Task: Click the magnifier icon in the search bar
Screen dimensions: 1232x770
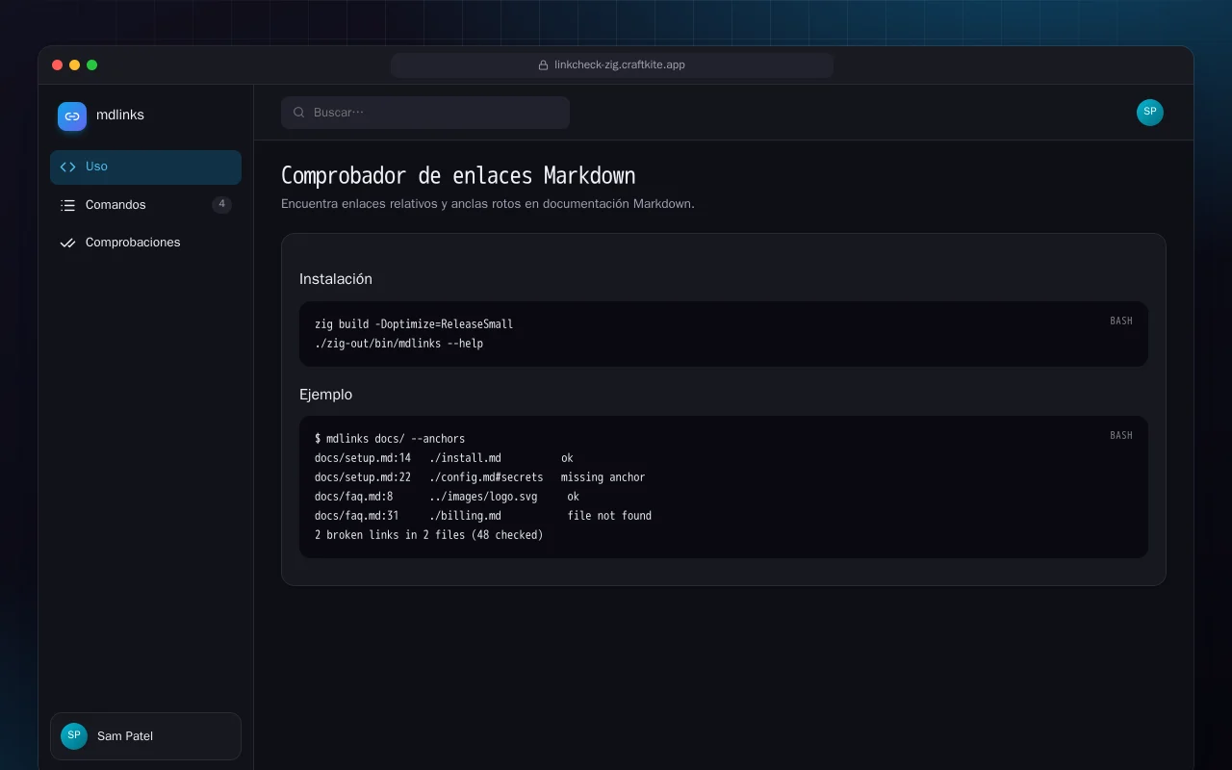Action: point(299,113)
